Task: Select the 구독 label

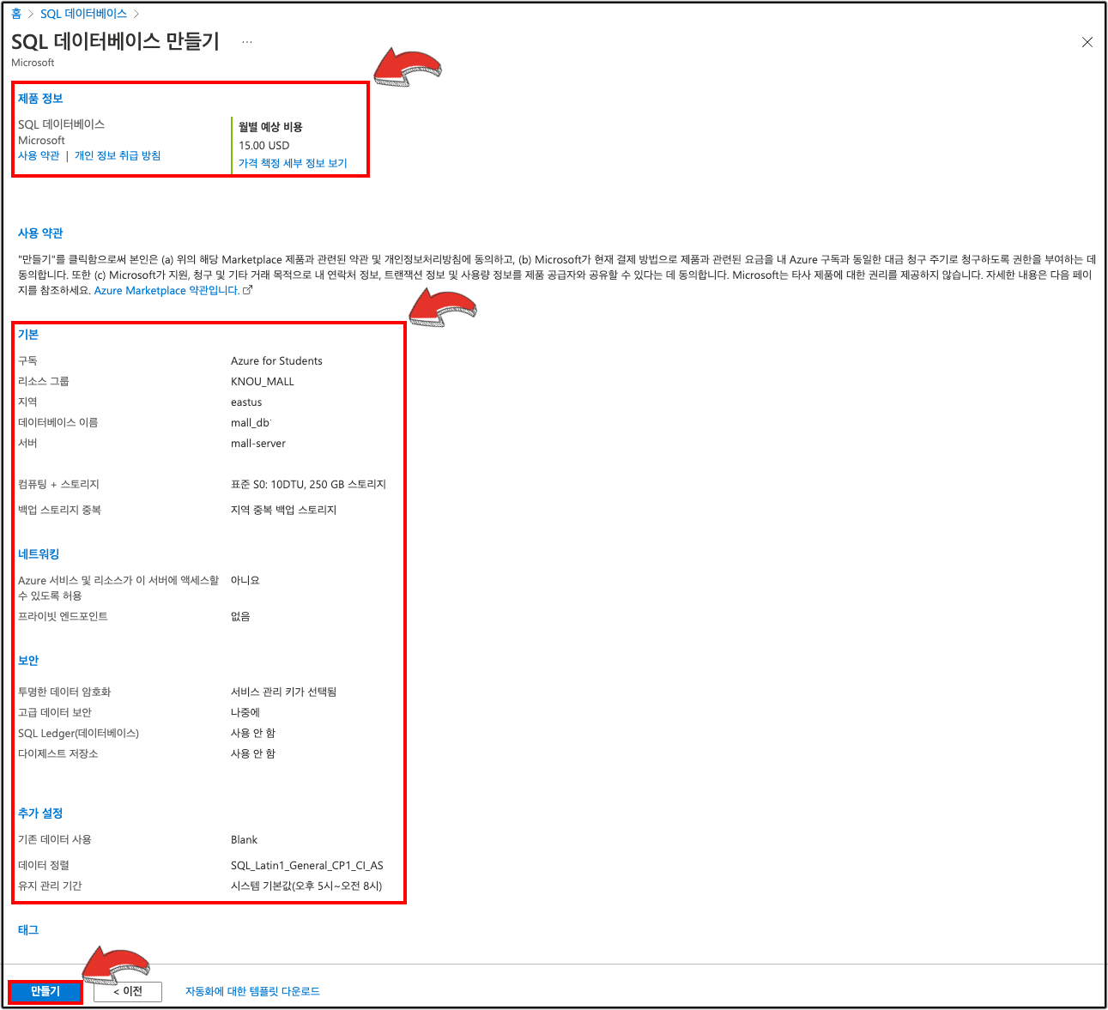Action: (27, 361)
